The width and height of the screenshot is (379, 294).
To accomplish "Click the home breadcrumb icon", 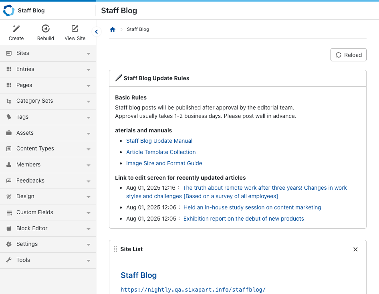I will (113, 29).
